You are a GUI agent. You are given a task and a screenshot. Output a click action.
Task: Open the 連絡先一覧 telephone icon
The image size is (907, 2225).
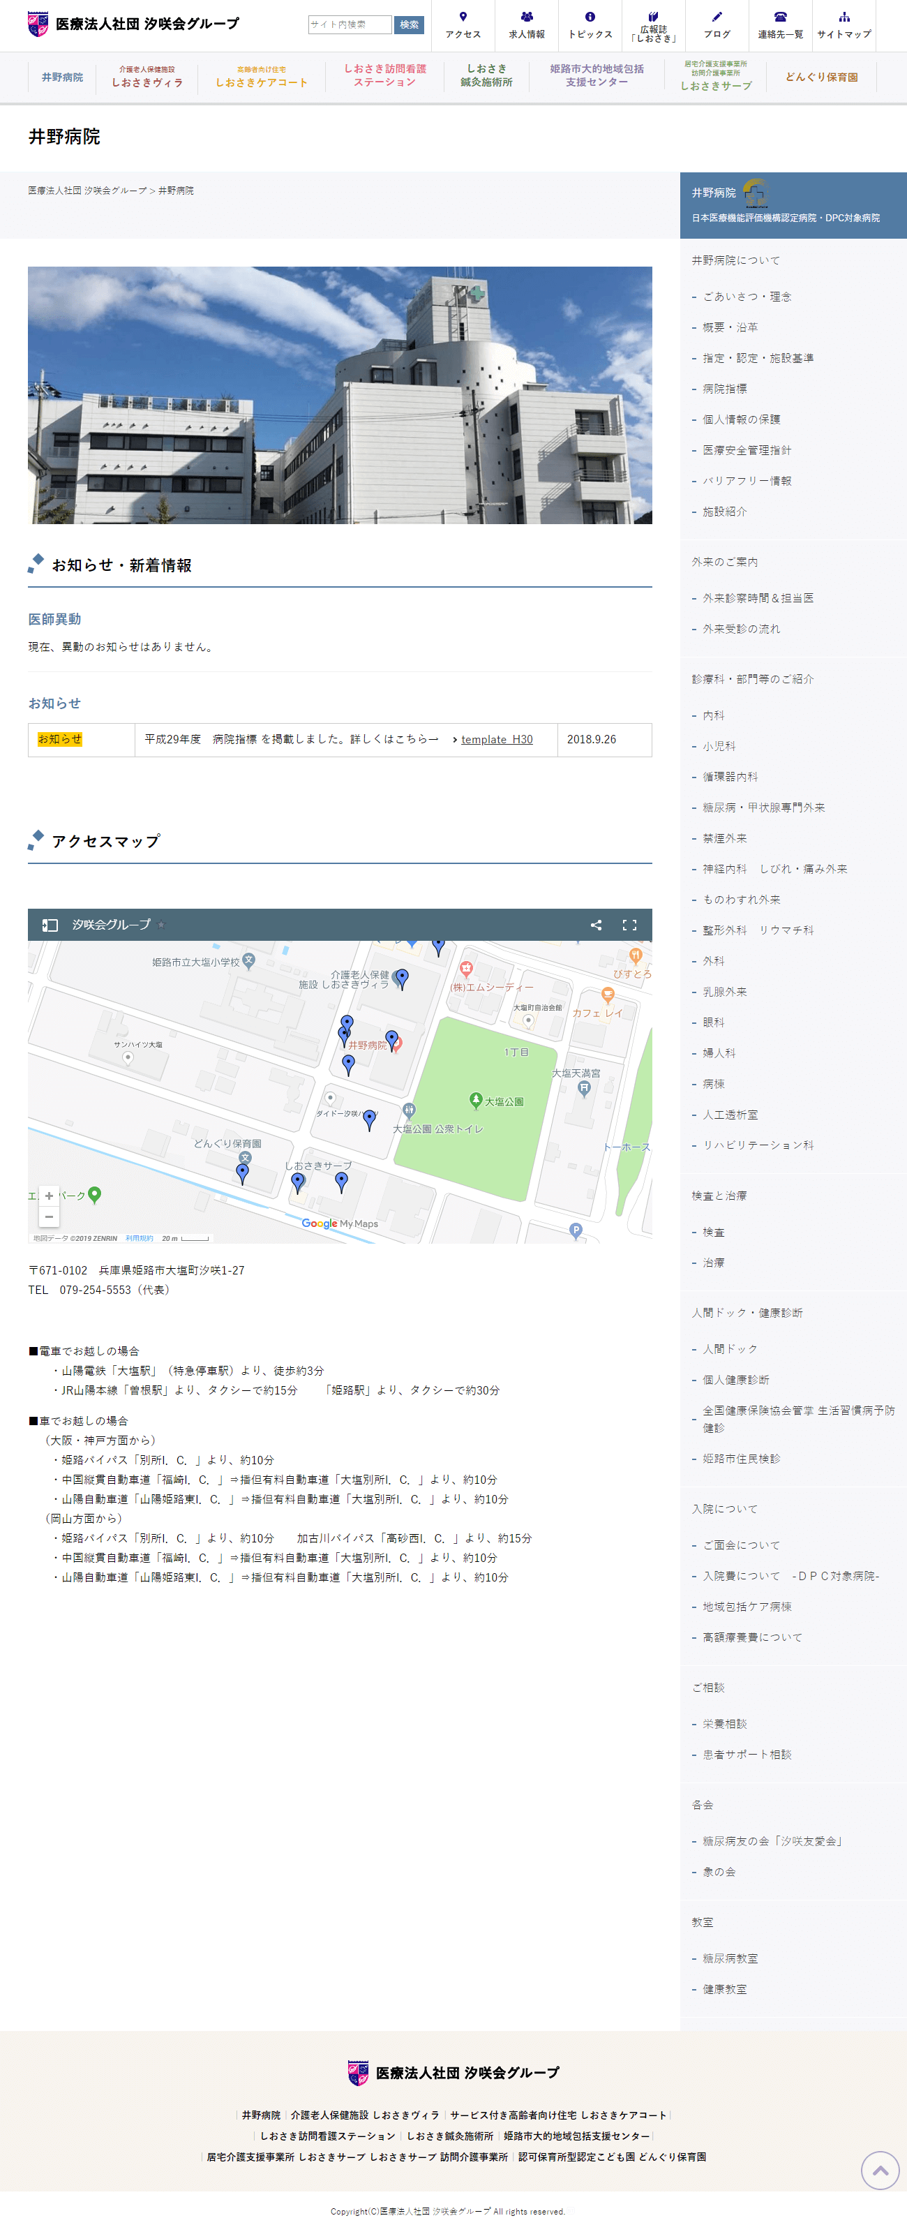point(780,17)
